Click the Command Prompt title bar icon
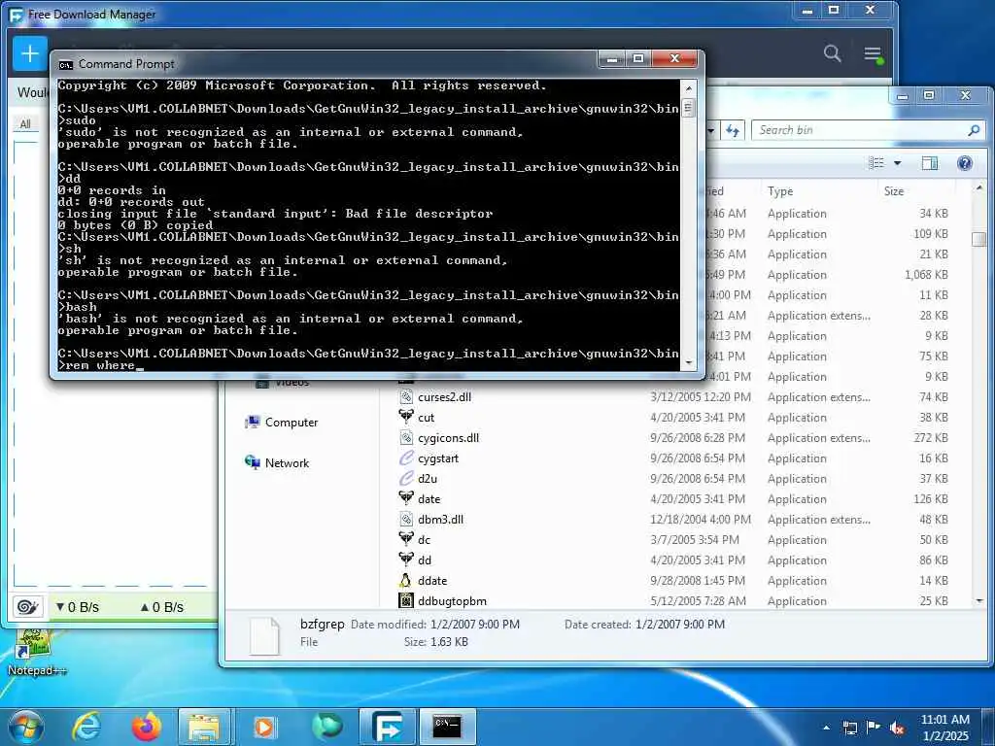The height and width of the screenshot is (746, 995). click(x=65, y=64)
